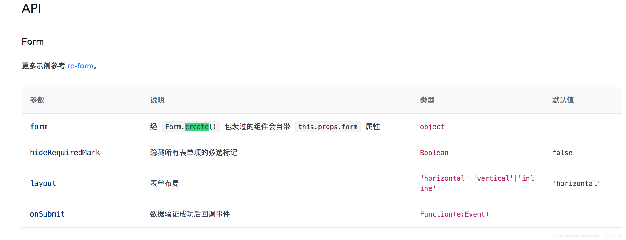Click the layout parameter name
This screenshot has width=626, height=240.
click(x=43, y=184)
